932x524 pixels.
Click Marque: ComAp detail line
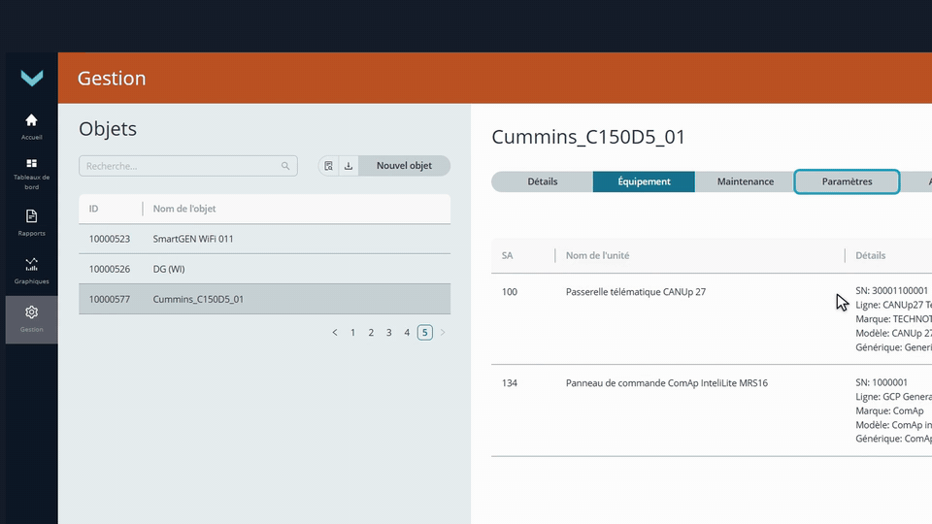click(889, 410)
